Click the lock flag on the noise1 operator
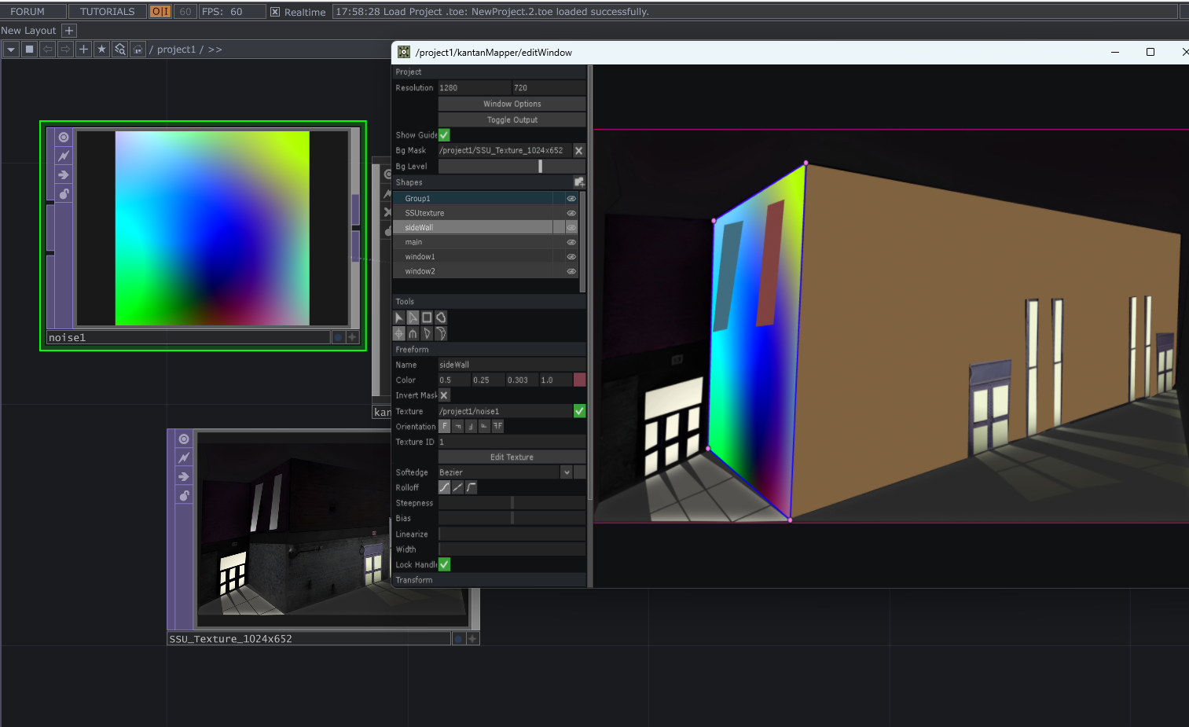This screenshot has width=1189, height=727. pyautogui.click(x=64, y=194)
